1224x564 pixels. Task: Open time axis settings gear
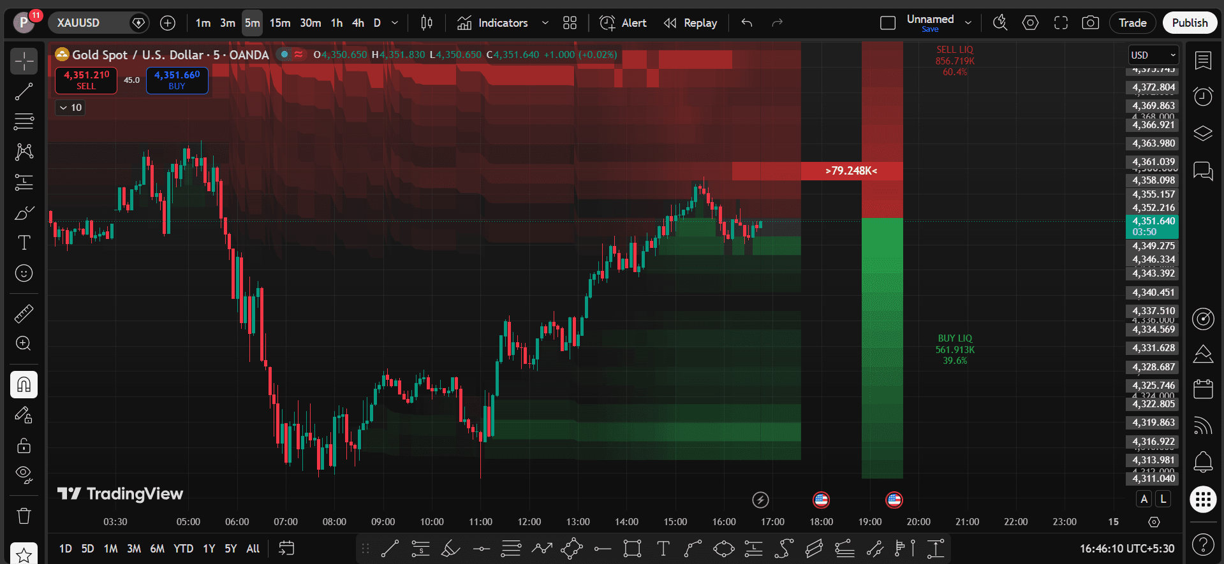(1154, 522)
